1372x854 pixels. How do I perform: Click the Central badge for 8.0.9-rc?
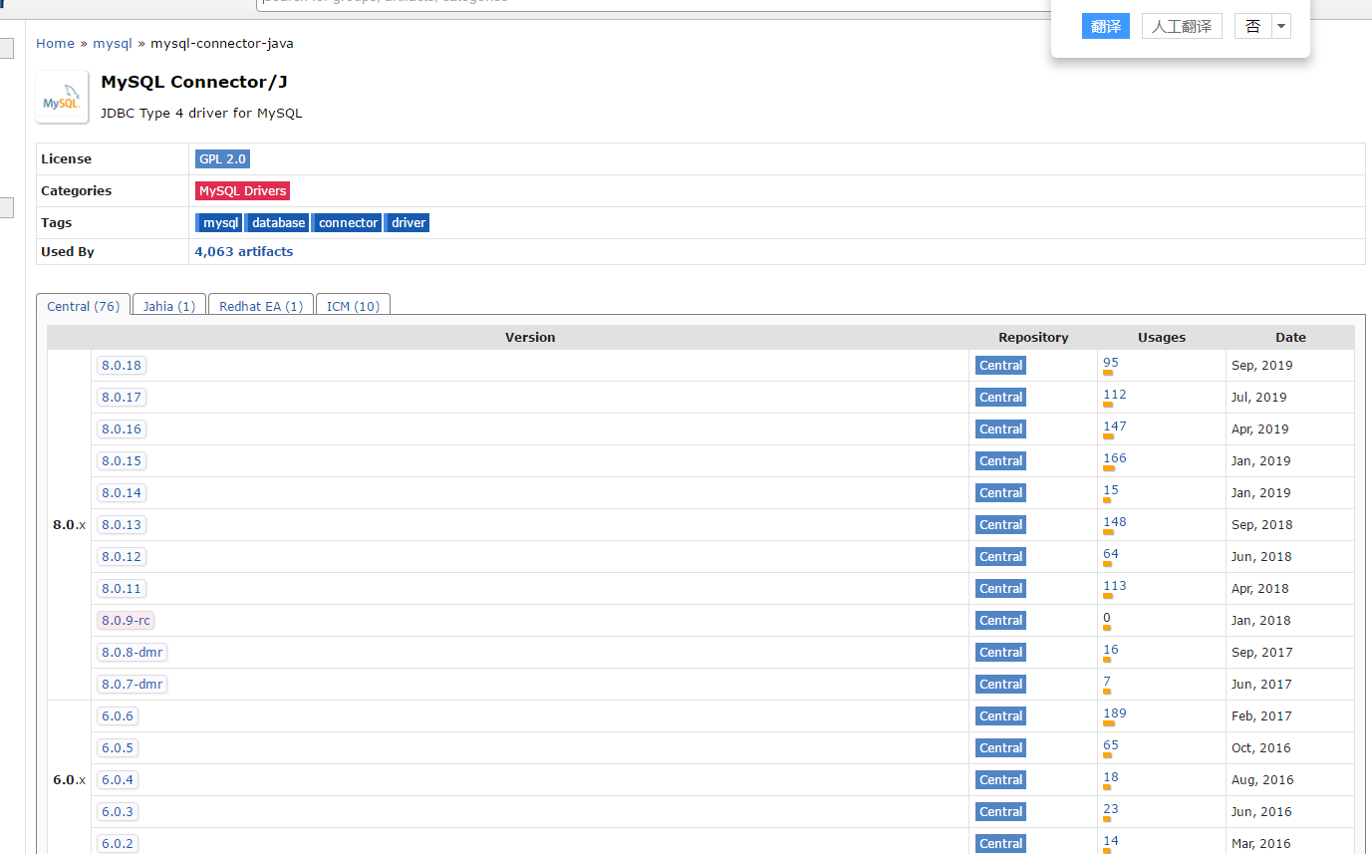tap(1000, 620)
